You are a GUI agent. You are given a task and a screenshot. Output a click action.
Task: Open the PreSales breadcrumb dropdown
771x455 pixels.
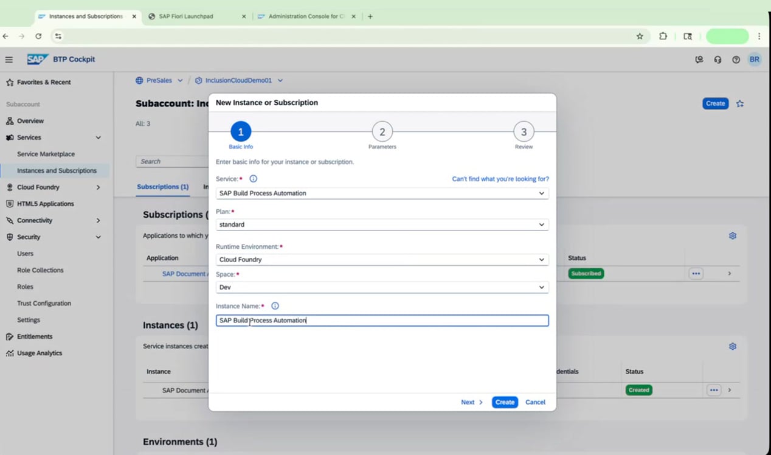(x=180, y=80)
